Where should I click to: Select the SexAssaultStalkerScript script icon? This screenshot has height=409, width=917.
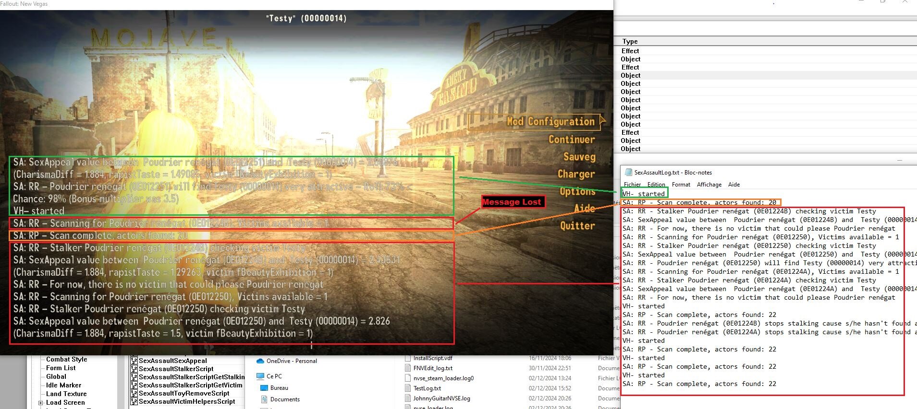coord(134,369)
